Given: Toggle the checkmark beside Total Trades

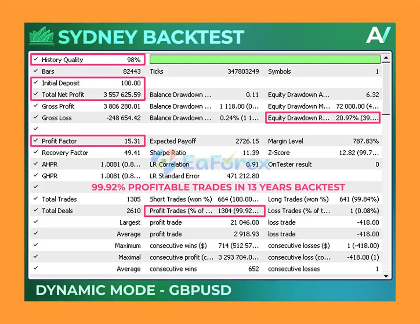Looking at the screenshot, I should pyautogui.click(x=36, y=199).
